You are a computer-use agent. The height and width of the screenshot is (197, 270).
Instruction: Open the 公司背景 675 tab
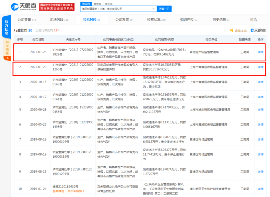tap(27, 20)
